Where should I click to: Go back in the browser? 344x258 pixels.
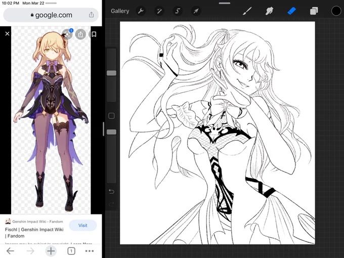tap(10, 251)
